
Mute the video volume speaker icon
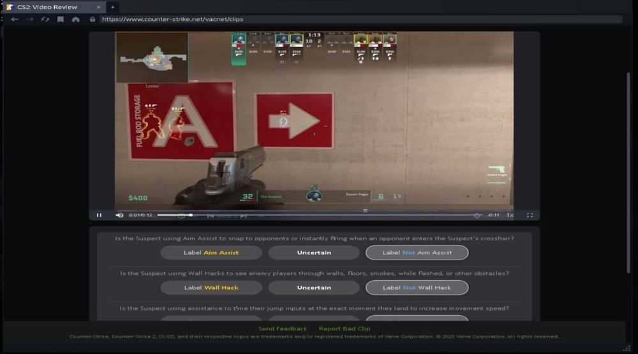[119, 215]
